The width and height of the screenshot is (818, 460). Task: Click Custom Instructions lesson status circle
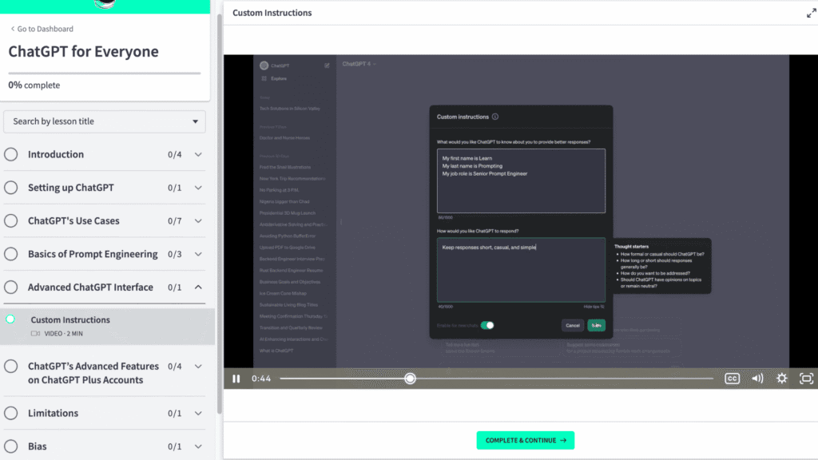pyautogui.click(x=10, y=319)
